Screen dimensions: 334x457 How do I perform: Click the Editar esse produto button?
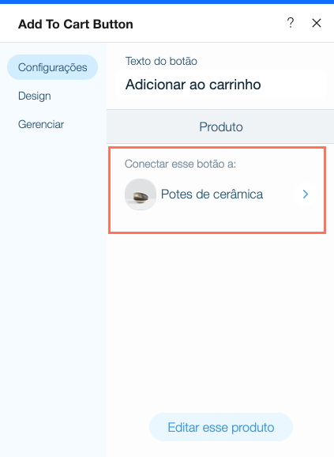click(x=221, y=427)
